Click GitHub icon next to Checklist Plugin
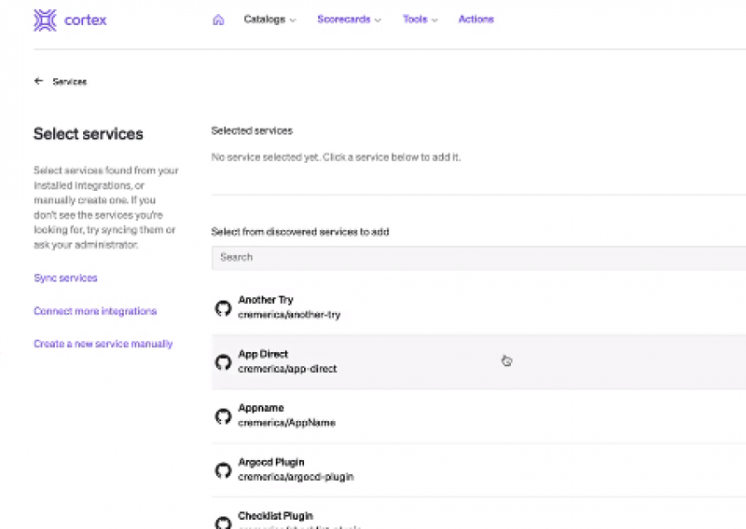The image size is (746, 529). click(223, 522)
